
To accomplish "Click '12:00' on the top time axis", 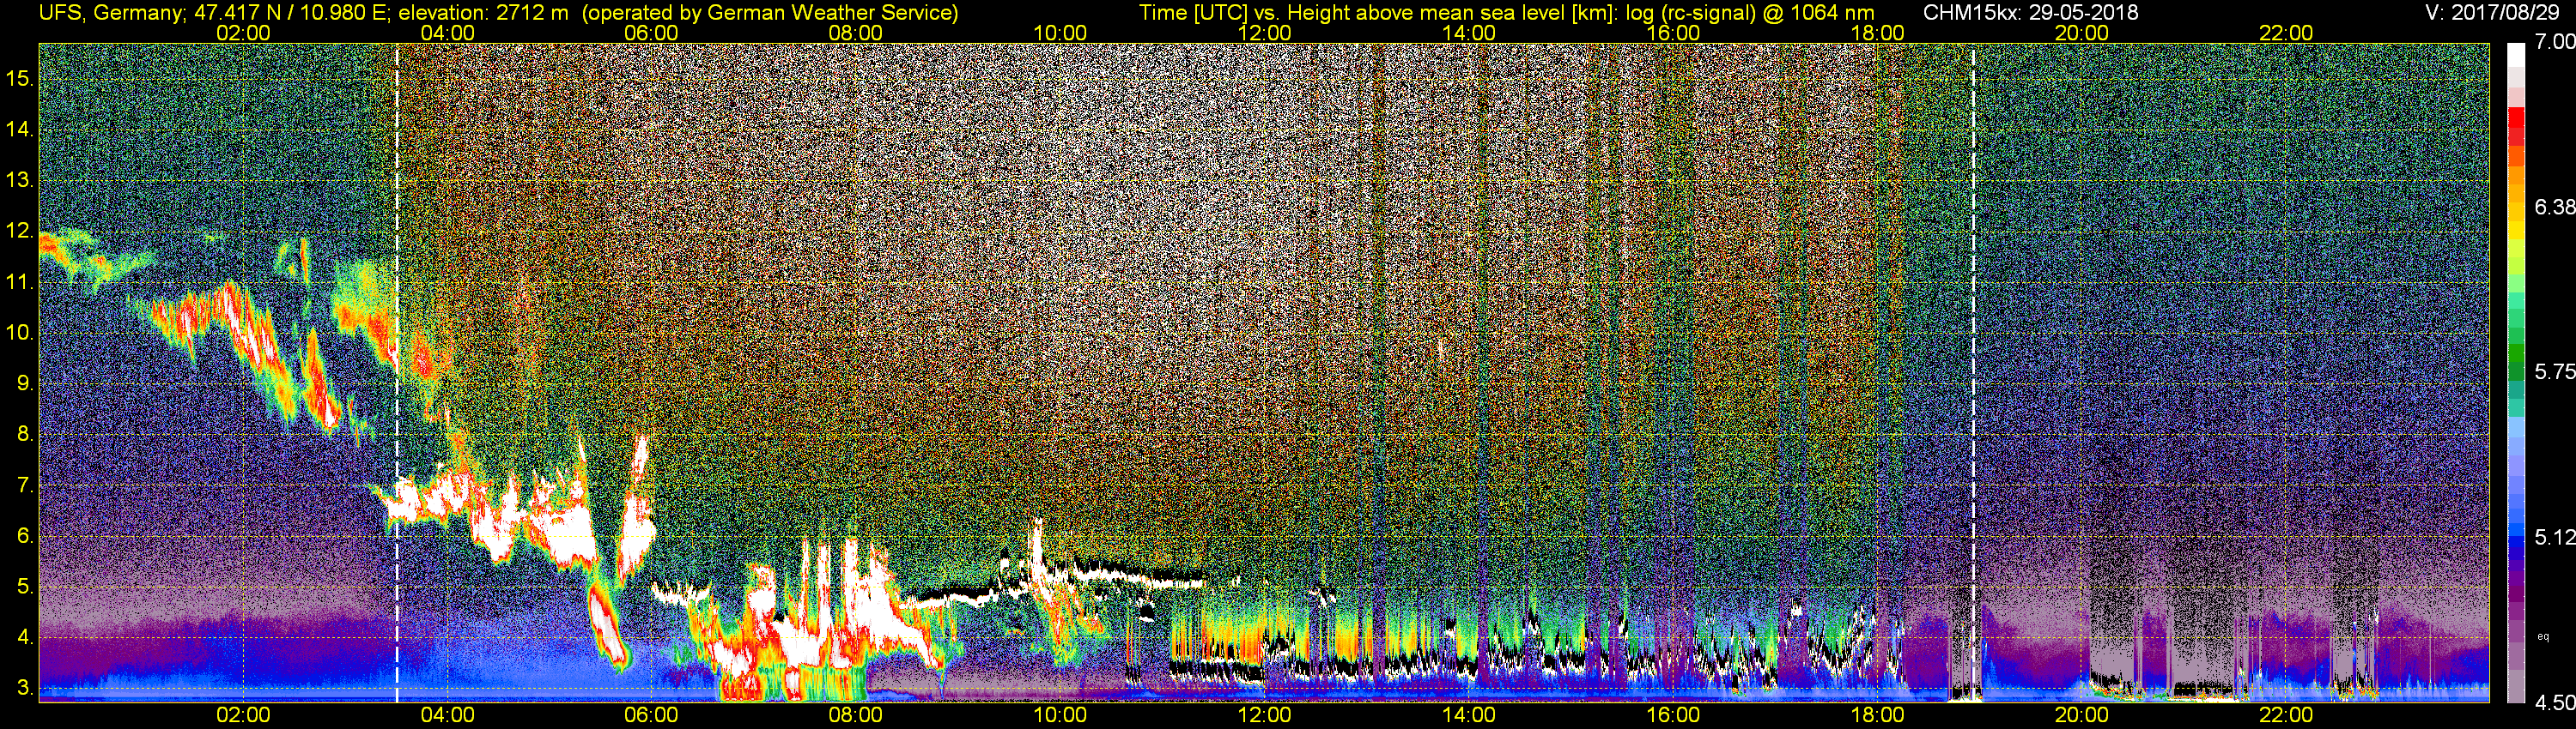I will pos(1264,33).
